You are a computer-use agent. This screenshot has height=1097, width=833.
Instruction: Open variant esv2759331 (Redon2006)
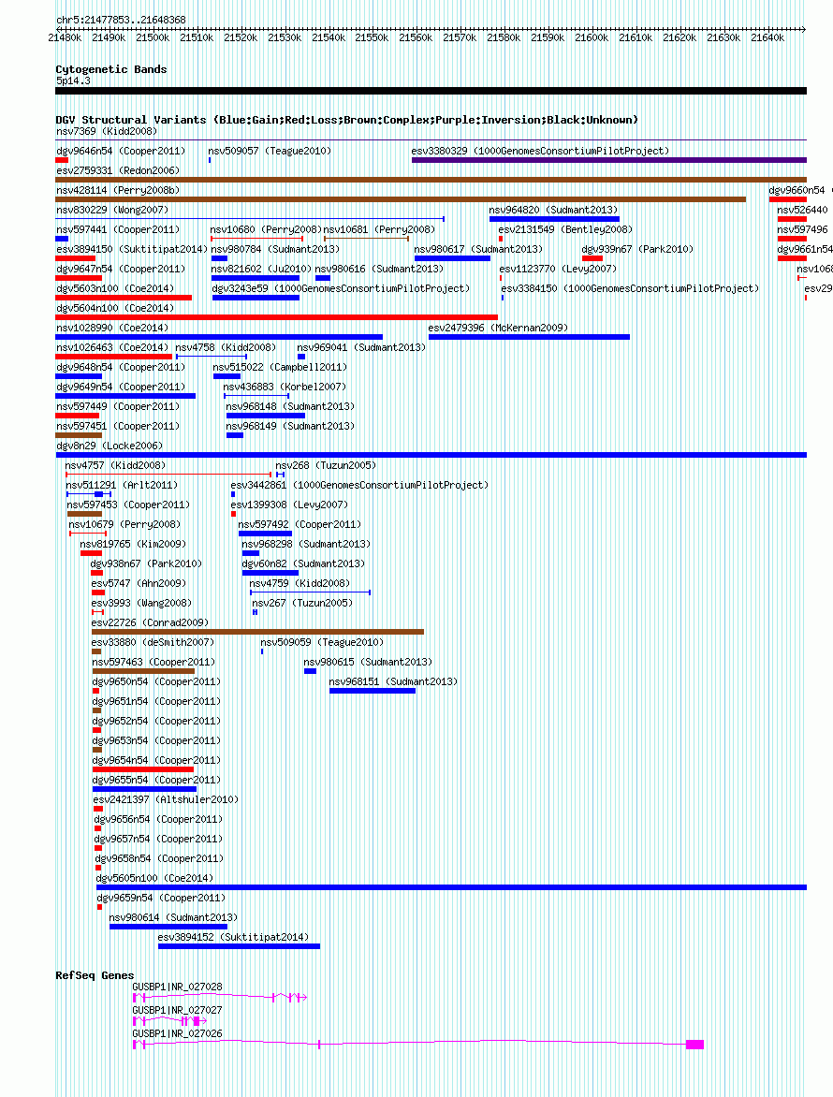point(118,170)
